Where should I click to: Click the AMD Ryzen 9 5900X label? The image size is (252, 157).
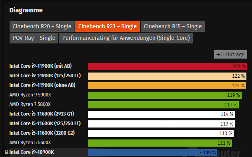click(30, 95)
